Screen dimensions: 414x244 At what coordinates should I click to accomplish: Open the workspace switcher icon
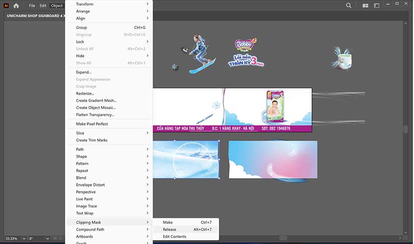pos(376,5)
